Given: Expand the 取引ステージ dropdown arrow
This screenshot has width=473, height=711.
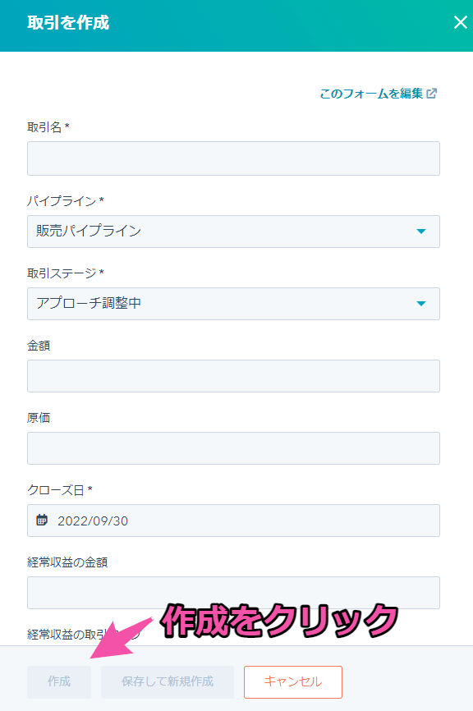Looking at the screenshot, I should (420, 303).
